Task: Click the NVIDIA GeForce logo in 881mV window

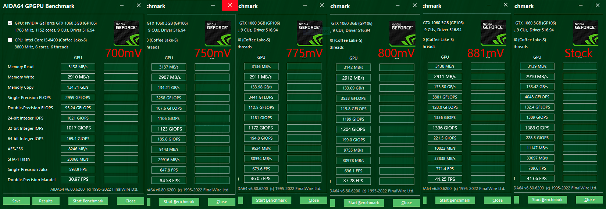Action: click(x=493, y=33)
